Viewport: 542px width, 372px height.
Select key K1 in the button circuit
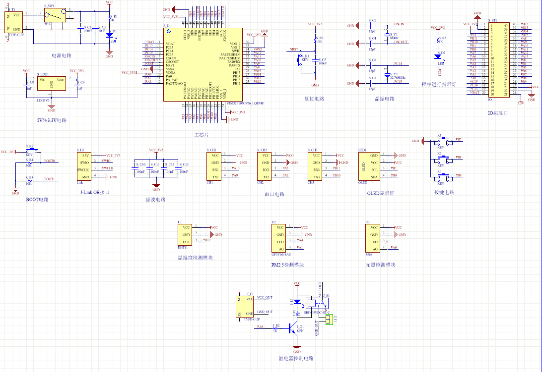pos(444,141)
